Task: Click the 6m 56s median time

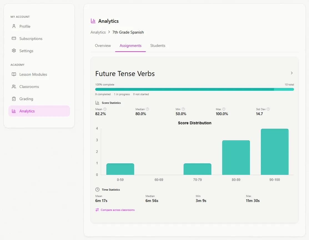Action: pos(152,201)
